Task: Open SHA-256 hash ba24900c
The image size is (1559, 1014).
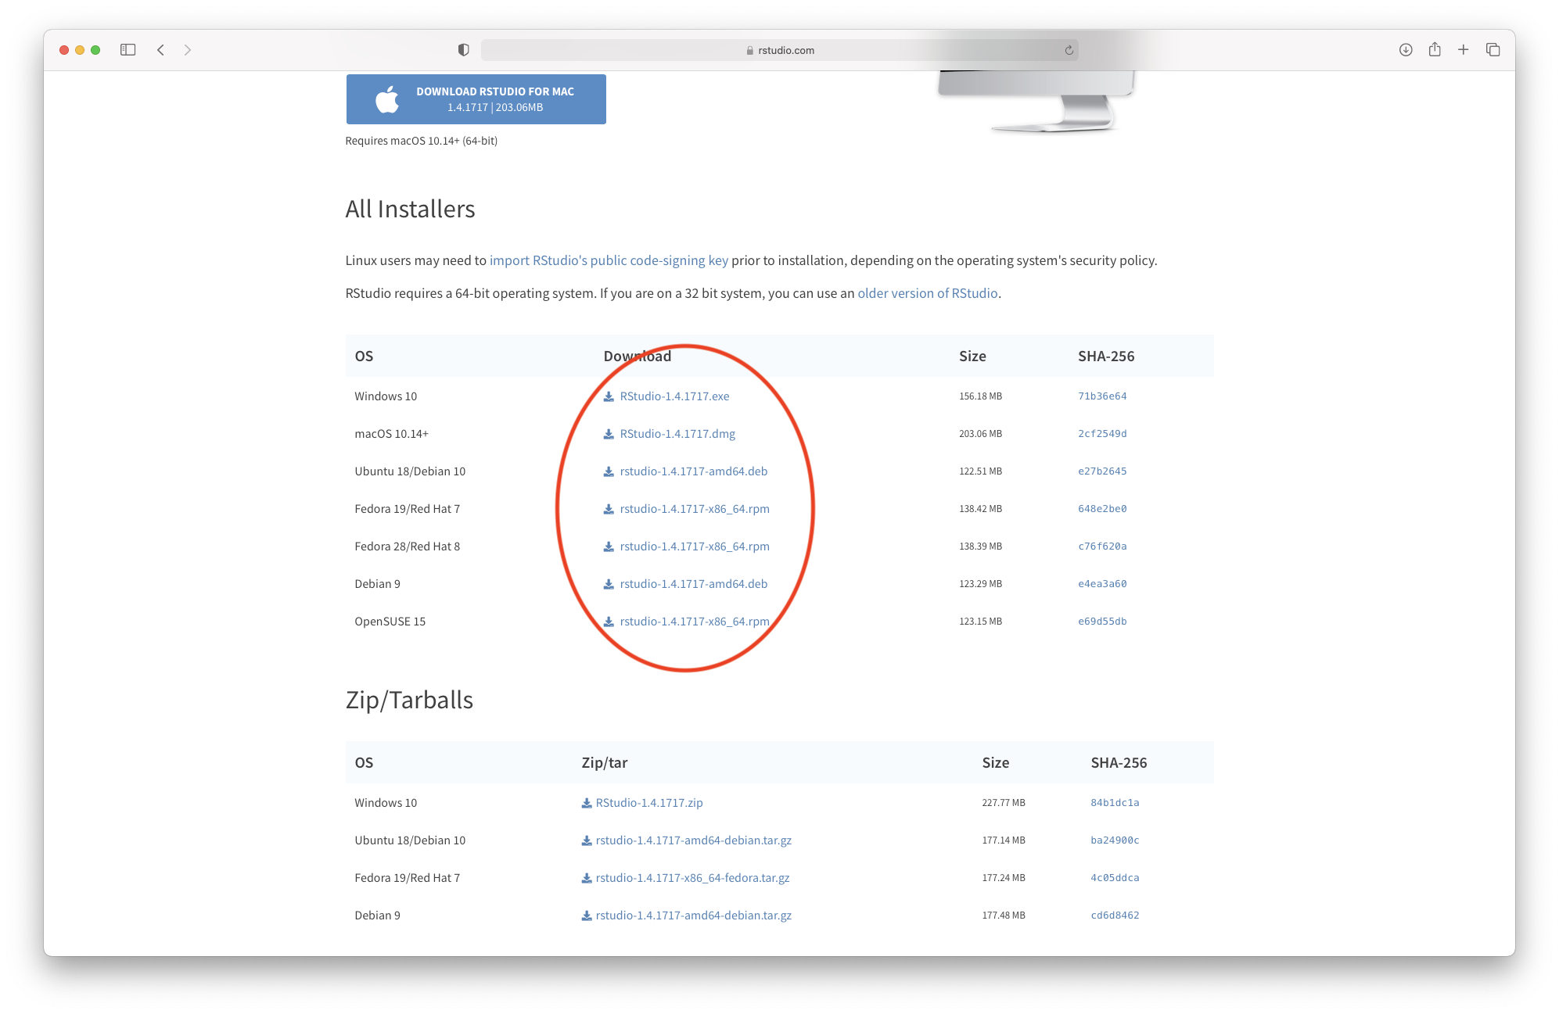Action: click(x=1115, y=840)
